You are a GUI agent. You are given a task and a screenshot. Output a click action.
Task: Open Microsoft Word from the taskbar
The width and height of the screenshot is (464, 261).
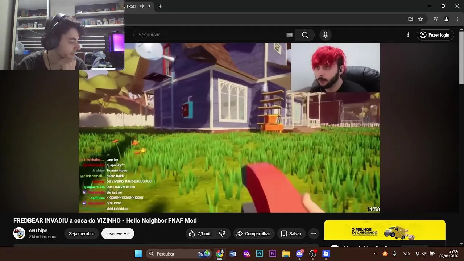tap(233, 254)
